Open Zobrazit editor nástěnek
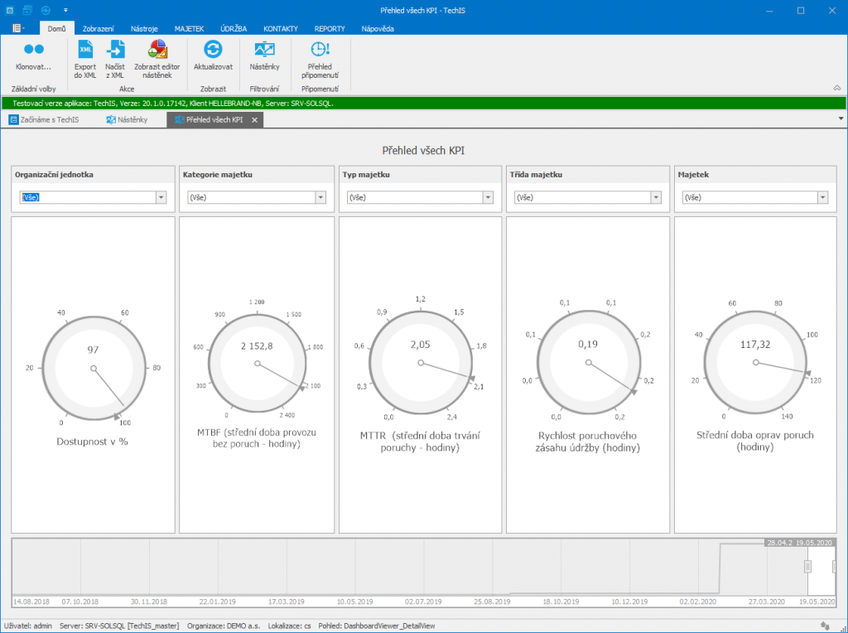Screen dimensions: 848x633 click(x=157, y=50)
